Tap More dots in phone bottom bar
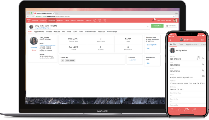 coord(202,110)
